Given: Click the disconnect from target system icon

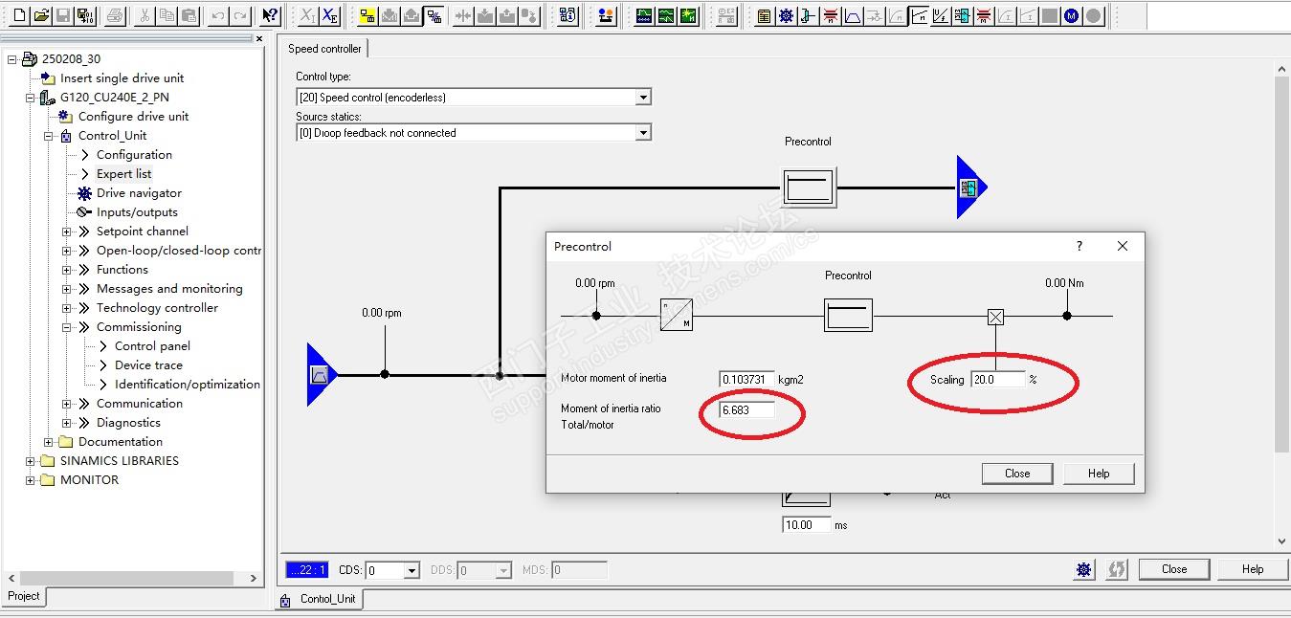Looking at the screenshot, I should tap(434, 15).
